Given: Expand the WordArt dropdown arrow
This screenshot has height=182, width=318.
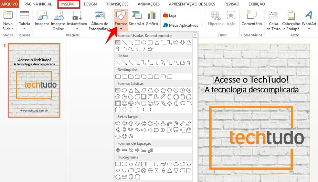Looking at the screenshot, I should (x=309, y=29).
